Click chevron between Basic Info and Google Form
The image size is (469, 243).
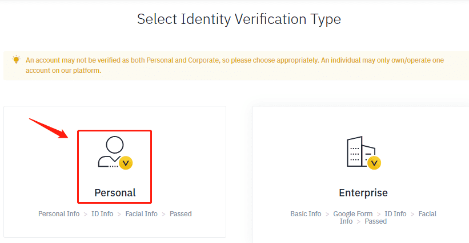tap(327, 215)
